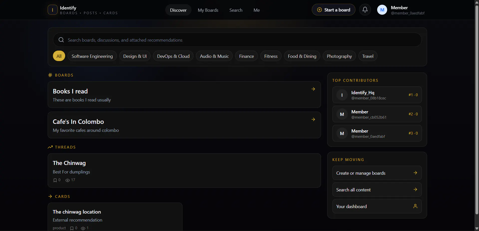
Task: Open the Me nav item
Action: click(x=257, y=10)
